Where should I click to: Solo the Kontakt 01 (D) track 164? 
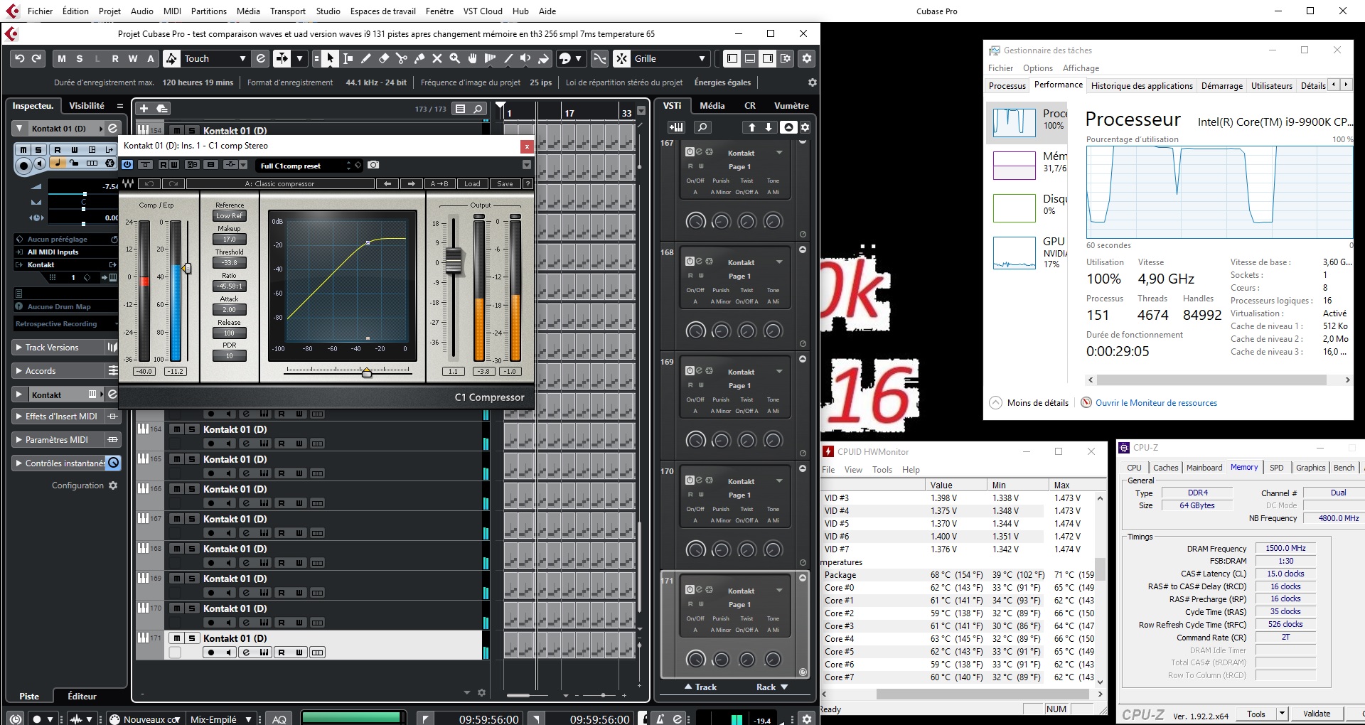191,429
